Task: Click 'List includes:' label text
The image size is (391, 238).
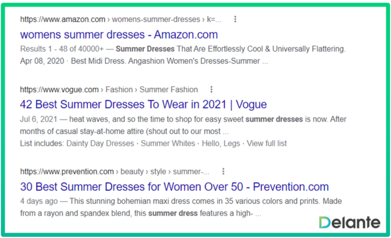Action: tap(42, 143)
